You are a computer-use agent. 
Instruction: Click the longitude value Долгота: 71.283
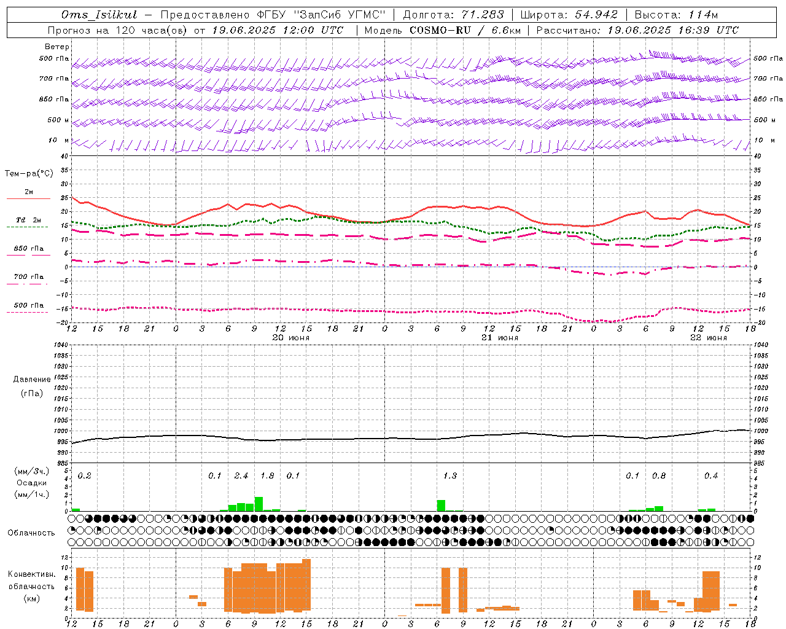click(x=453, y=15)
